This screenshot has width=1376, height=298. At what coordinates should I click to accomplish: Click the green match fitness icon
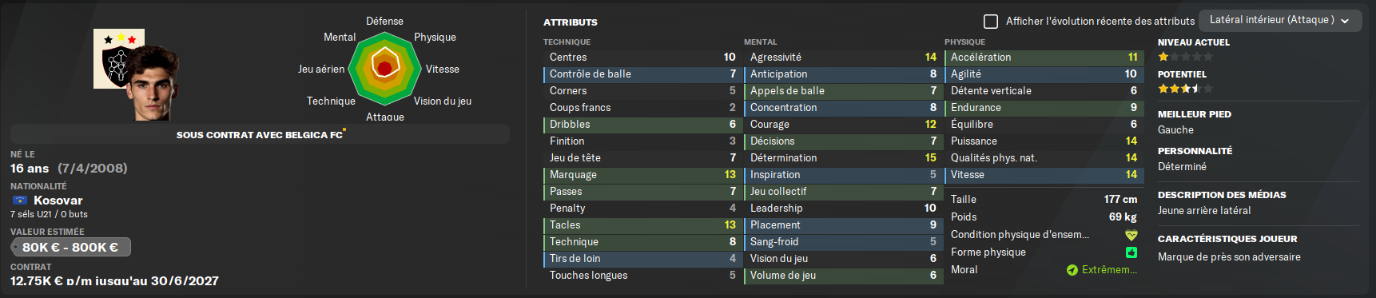[x=1131, y=252]
